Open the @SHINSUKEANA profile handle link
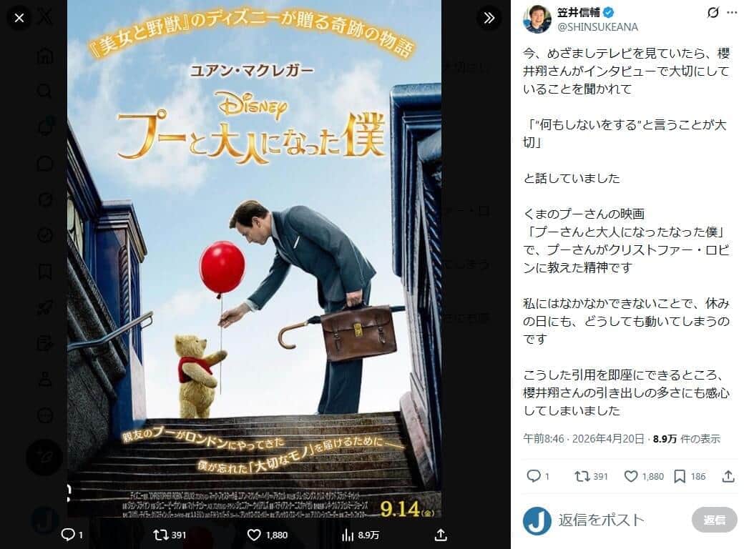This screenshot has height=549, width=749. click(x=597, y=26)
